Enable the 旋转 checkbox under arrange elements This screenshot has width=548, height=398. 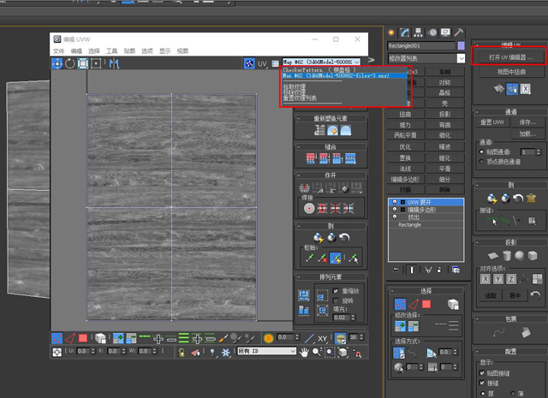336,300
